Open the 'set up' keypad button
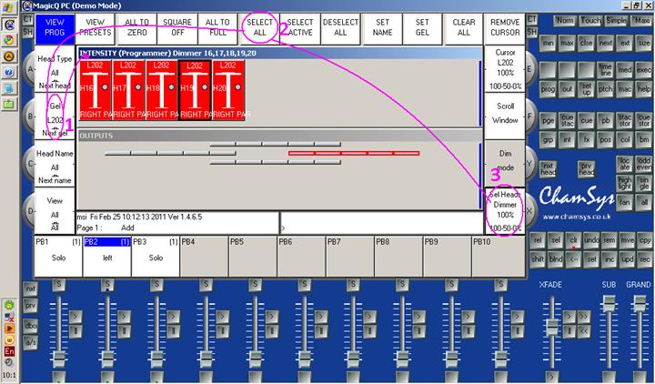Image resolution: width=655 pixels, height=384 pixels. (x=586, y=89)
